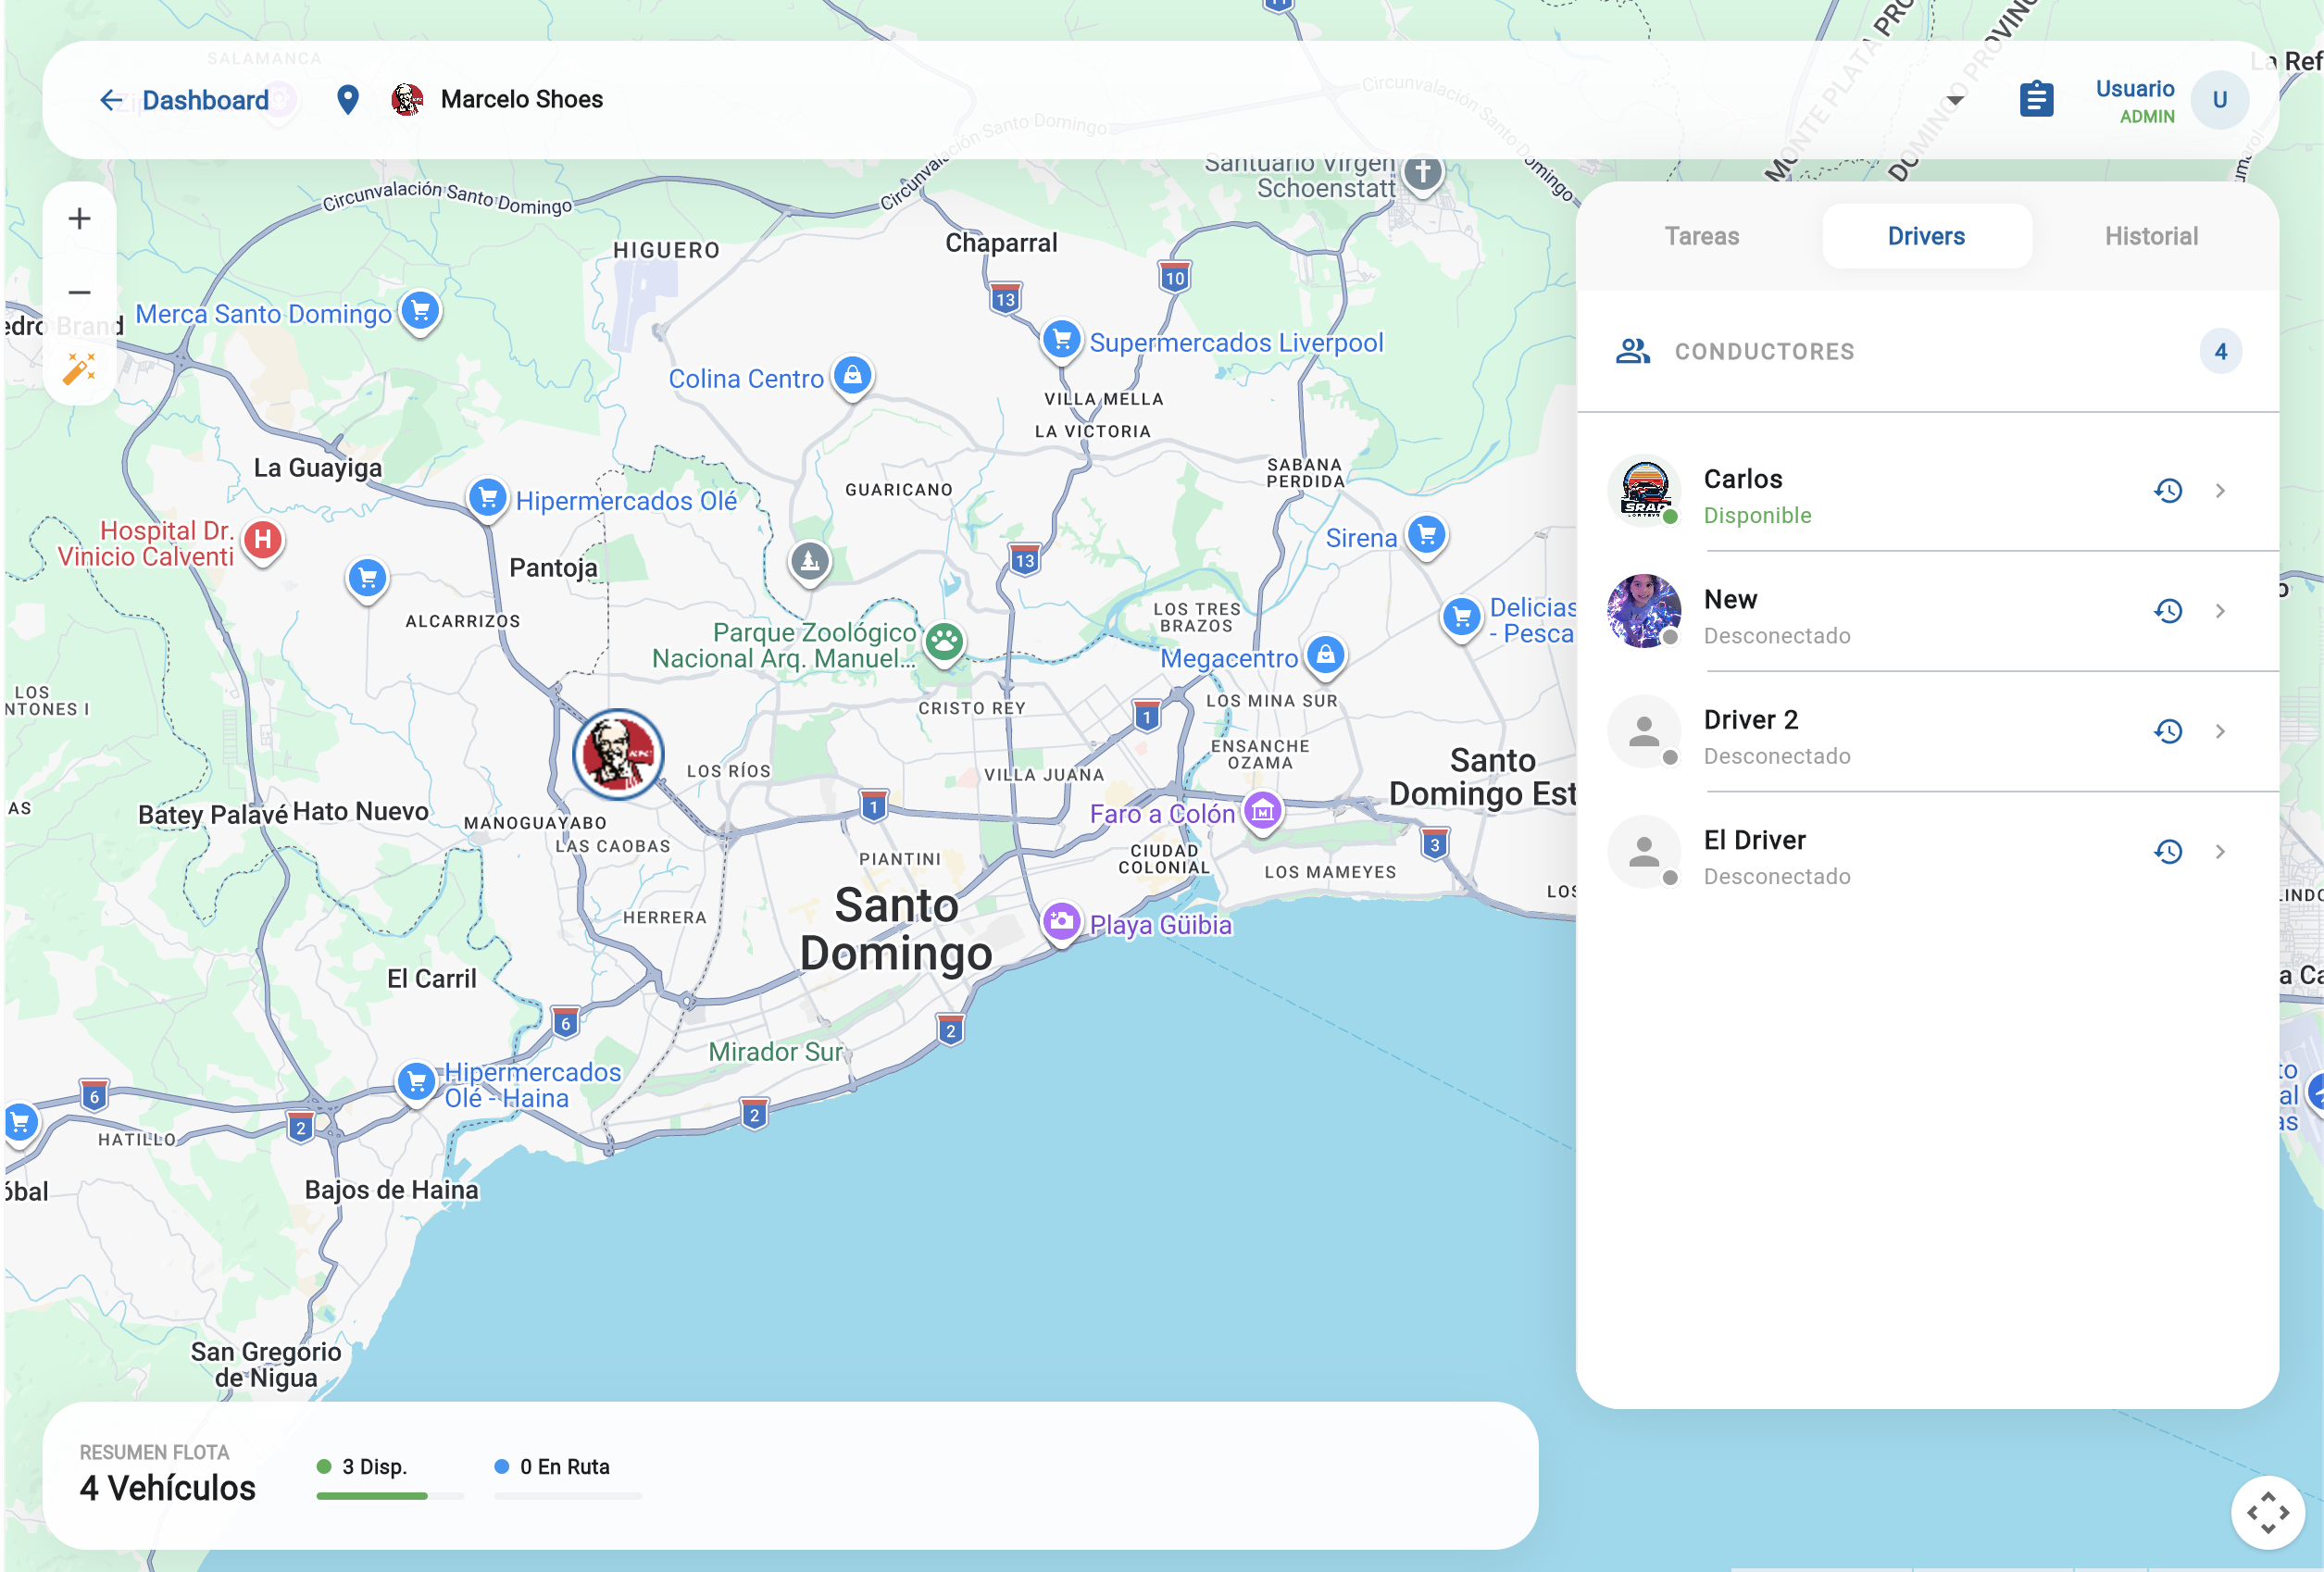The height and width of the screenshot is (1572, 2324).
Task: Click the location pin icon in header
Action: (x=347, y=99)
